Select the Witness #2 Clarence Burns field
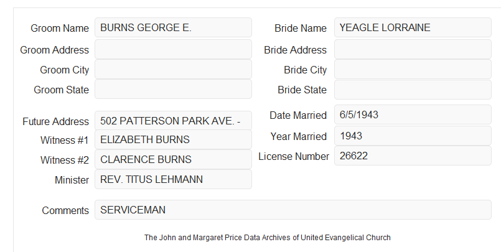This screenshot has width=501, height=252. pos(173,159)
